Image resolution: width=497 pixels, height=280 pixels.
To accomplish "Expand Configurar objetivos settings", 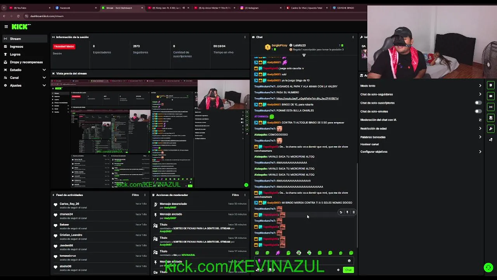I will pos(480,152).
